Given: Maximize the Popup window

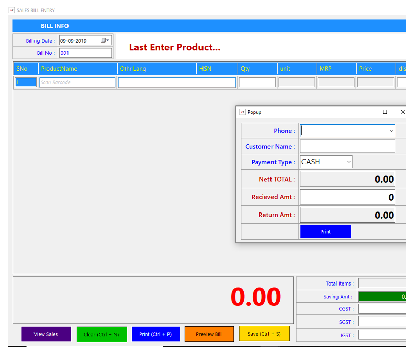Looking at the screenshot, I should 385,112.
